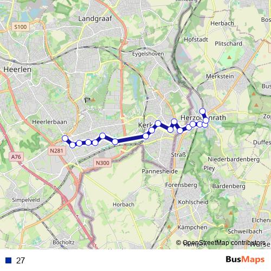This screenshot has height=271, width=271.
Task: Click the Simpelveld place label
Action: click(26, 200)
